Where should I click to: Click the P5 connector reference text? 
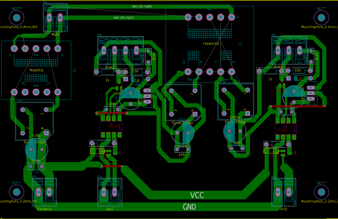tap(99, 35)
